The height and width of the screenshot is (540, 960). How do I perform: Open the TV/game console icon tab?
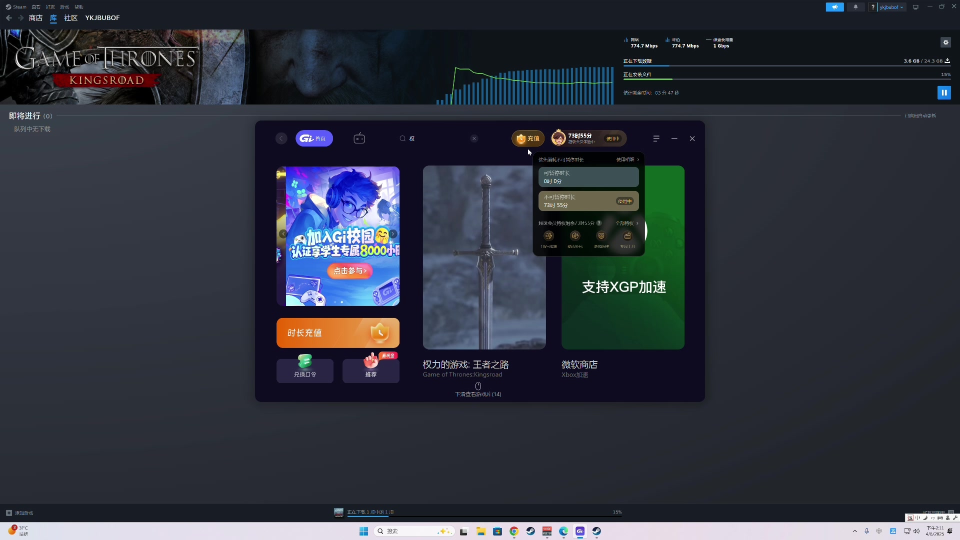tap(359, 138)
